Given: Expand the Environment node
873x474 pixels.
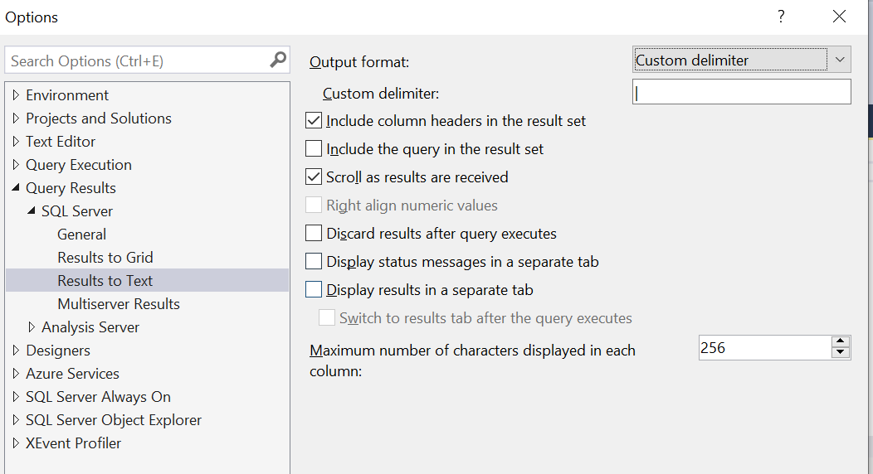Looking at the screenshot, I should click(x=16, y=95).
